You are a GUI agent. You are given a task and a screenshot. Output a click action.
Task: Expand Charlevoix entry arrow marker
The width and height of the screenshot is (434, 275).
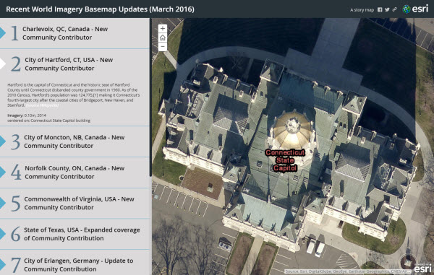click(2, 33)
